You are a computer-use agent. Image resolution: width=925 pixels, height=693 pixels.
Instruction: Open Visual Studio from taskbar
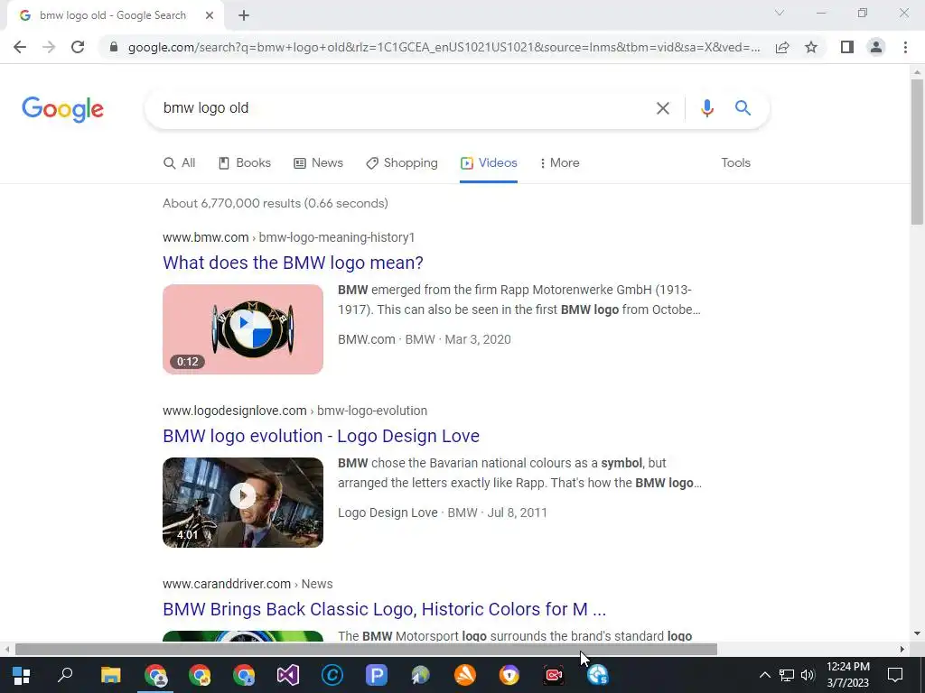click(x=288, y=675)
